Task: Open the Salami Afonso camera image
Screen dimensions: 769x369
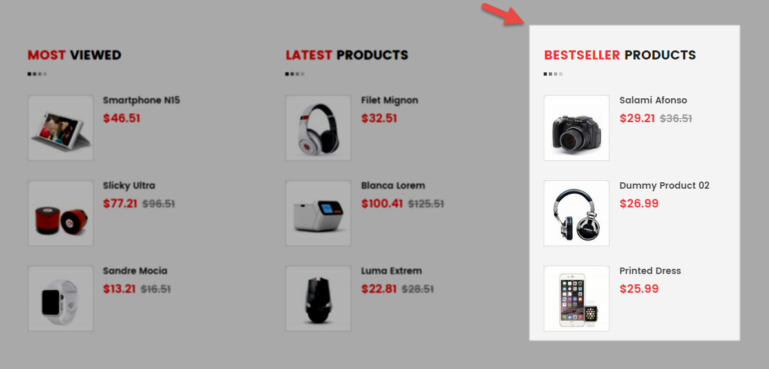Action: 576,127
